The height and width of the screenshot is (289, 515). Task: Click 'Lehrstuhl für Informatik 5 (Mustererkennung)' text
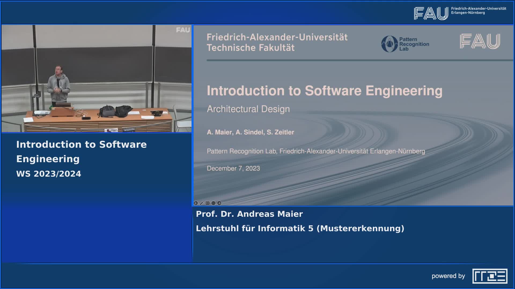coord(300,228)
